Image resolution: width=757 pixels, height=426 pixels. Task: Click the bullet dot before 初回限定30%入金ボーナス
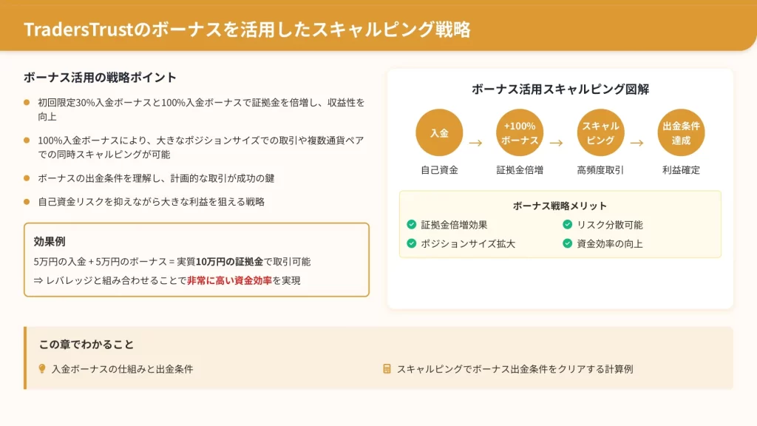27,102
